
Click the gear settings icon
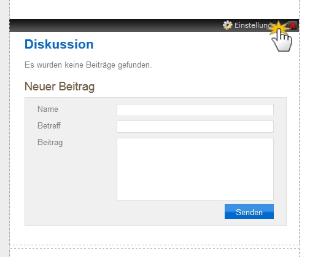[x=227, y=25]
